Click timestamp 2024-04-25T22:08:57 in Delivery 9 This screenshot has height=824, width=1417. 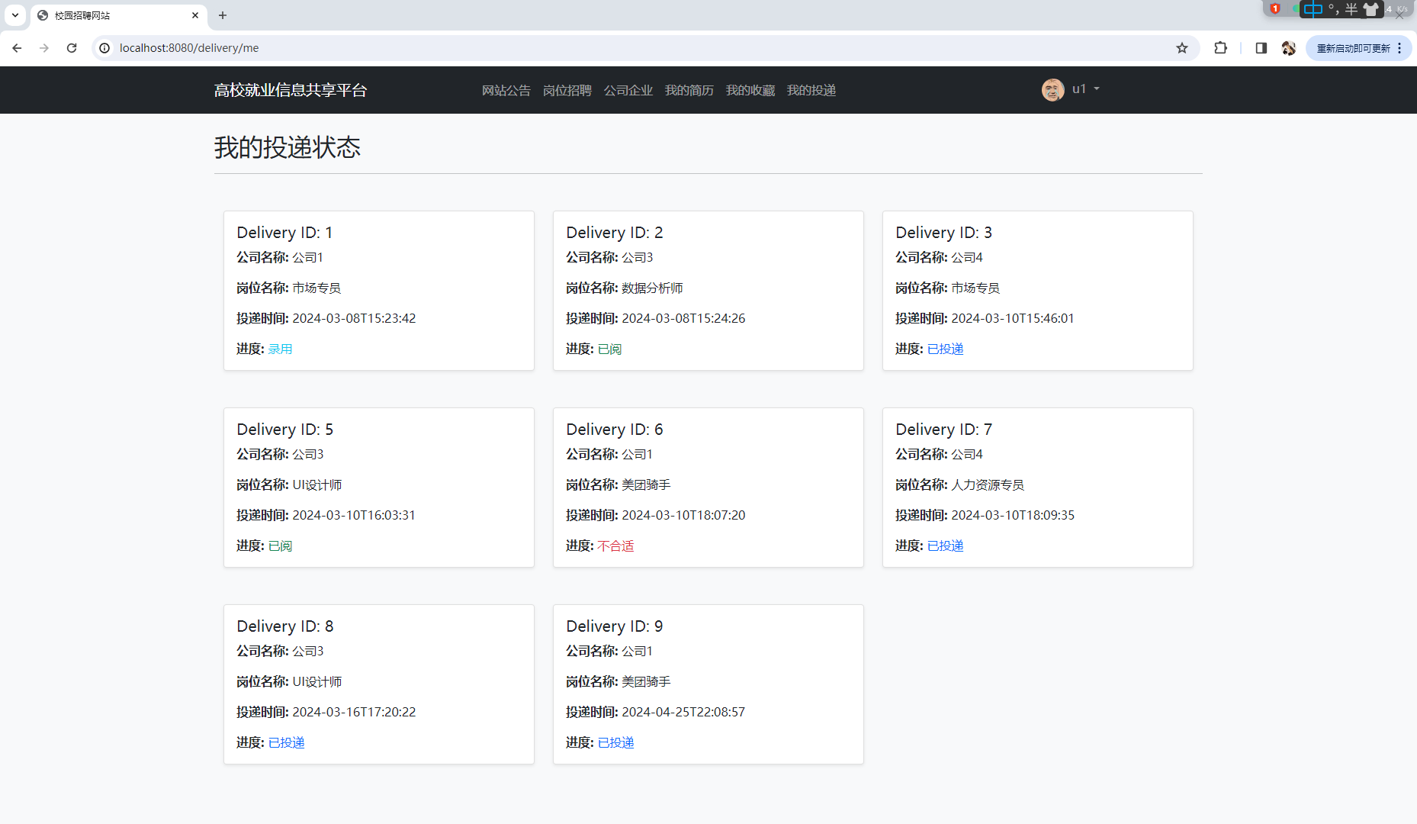(683, 713)
